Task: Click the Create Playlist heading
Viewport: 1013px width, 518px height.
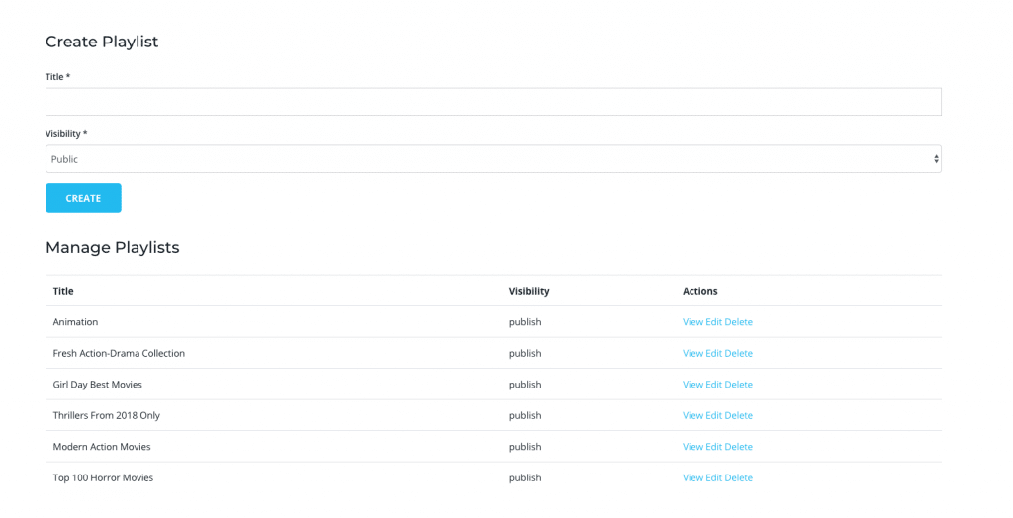Action: point(102,42)
